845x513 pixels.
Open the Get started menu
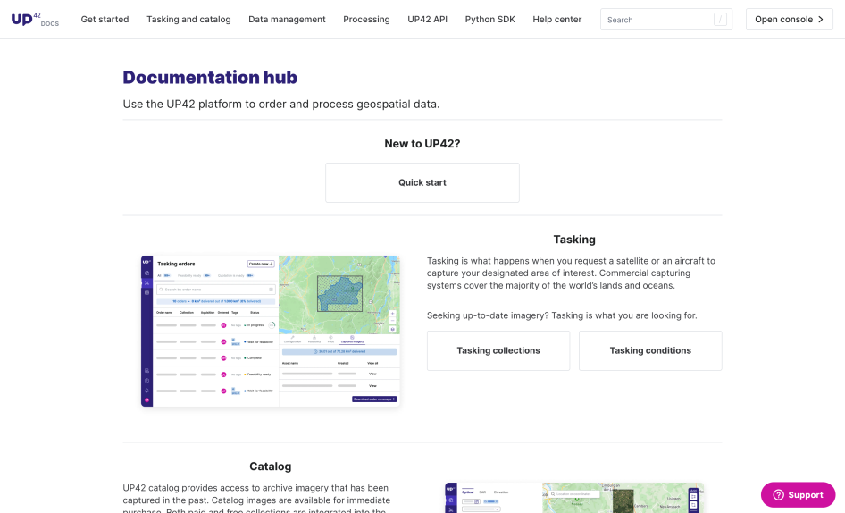coord(105,20)
